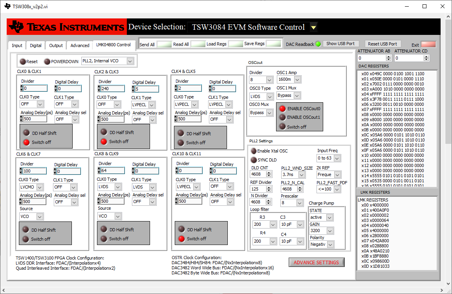Image resolution: width=452 pixels, height=294 pixels.
Task: Toggle ENABLE OSCout1 indicator
Action: (282, 117)
